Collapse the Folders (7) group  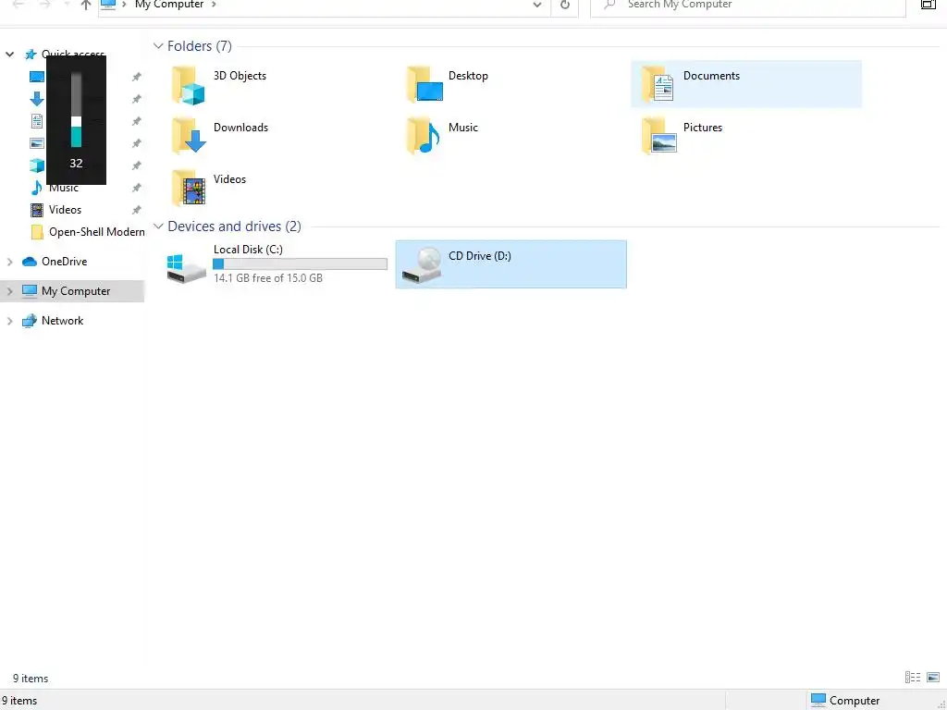click(158, 46)
